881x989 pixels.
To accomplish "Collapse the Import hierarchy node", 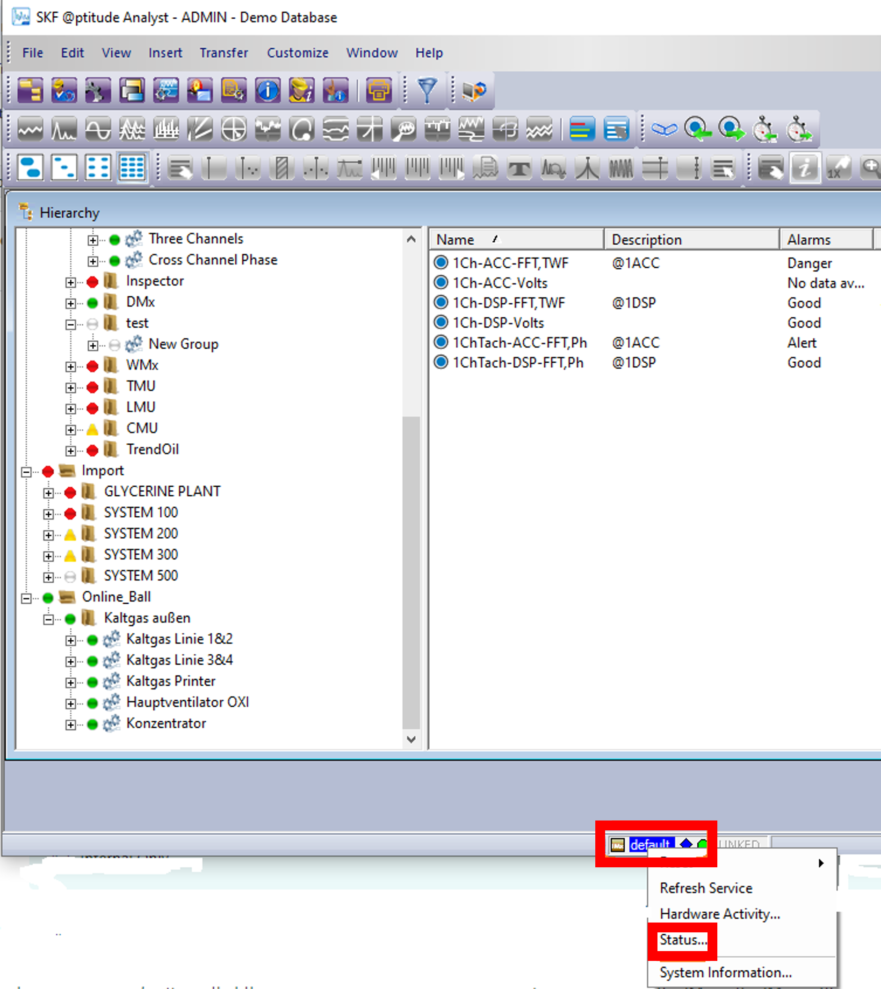I will pyautogui.click(x=26, y=471).
